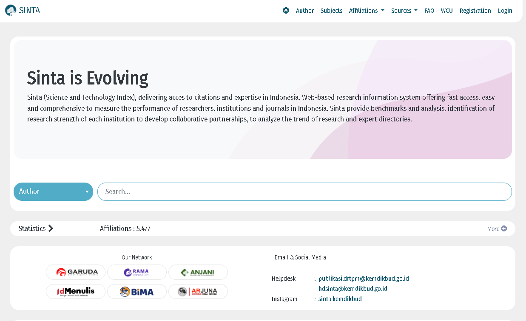Click the Helpdesk label
The width and height of the screenshot is (526, 321).
[x=284, y=279]
